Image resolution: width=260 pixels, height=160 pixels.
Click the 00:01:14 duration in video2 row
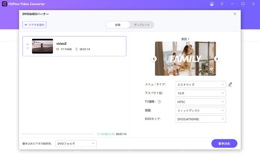tap(85, 49)
